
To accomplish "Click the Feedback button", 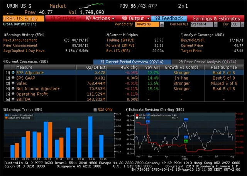I will pyautogui.click(x=169, y=18).
